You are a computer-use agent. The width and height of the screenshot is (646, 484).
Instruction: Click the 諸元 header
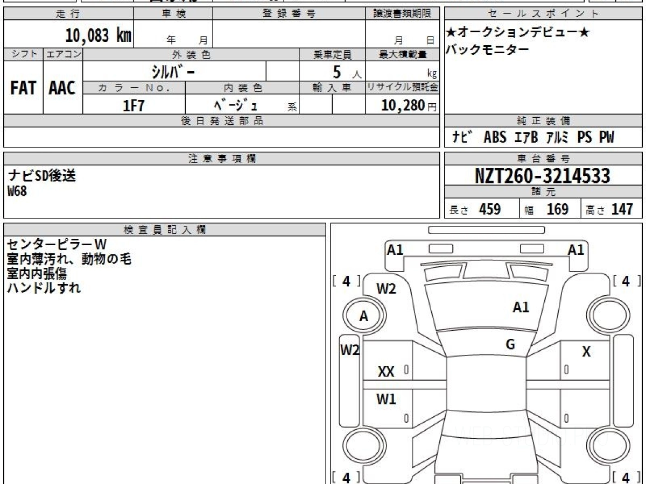[544, 192]
